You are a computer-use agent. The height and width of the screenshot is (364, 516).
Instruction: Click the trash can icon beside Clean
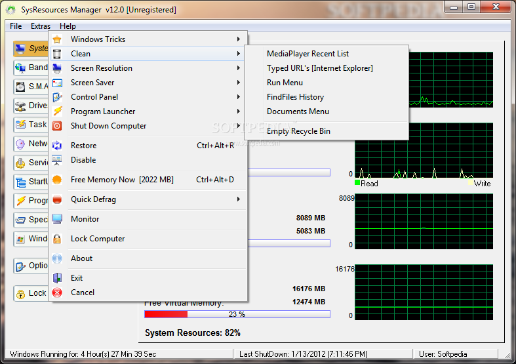click(x=57, y=54)
